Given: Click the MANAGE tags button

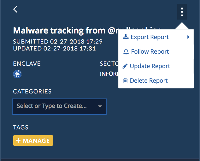Looking at the screenshot, I should pyautogui.click(x=33, y=140).
